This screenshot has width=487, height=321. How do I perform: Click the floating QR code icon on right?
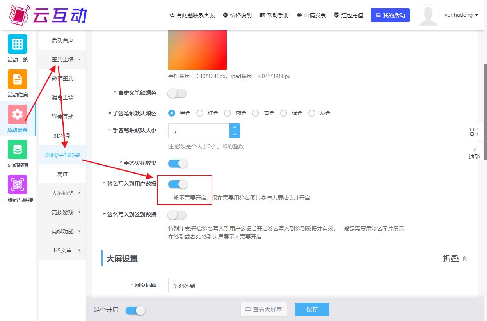pos(474,131)
